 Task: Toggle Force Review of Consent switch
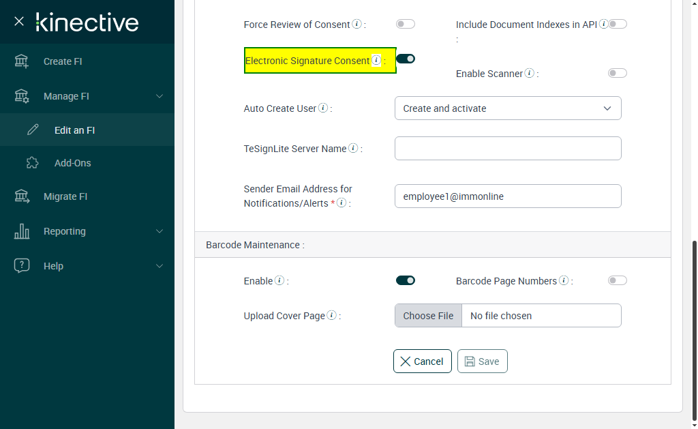(406, 25)
